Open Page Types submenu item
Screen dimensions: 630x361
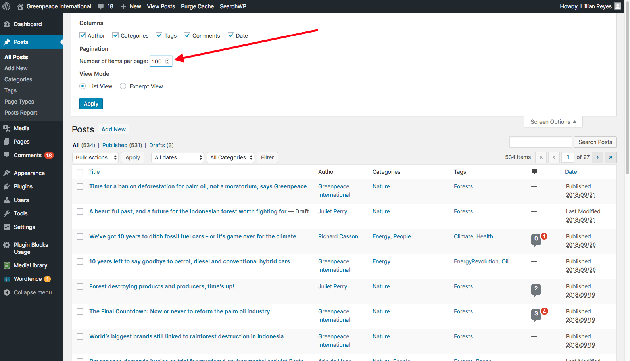point(19,102)
